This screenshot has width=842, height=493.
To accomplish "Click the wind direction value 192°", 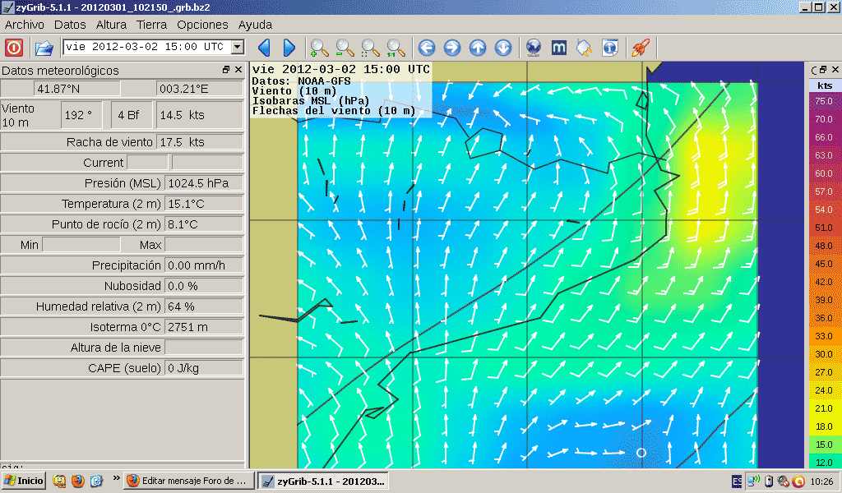I will [81, 115].
